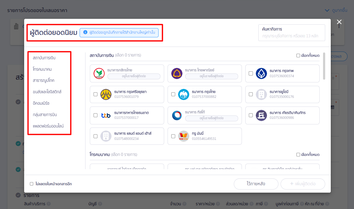Check the UOB bank checkbox

(x=251, y=94)
